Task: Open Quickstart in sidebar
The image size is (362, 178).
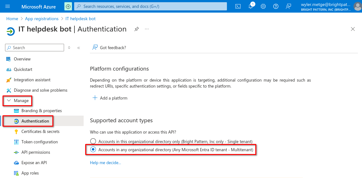Action: [23, 69]
